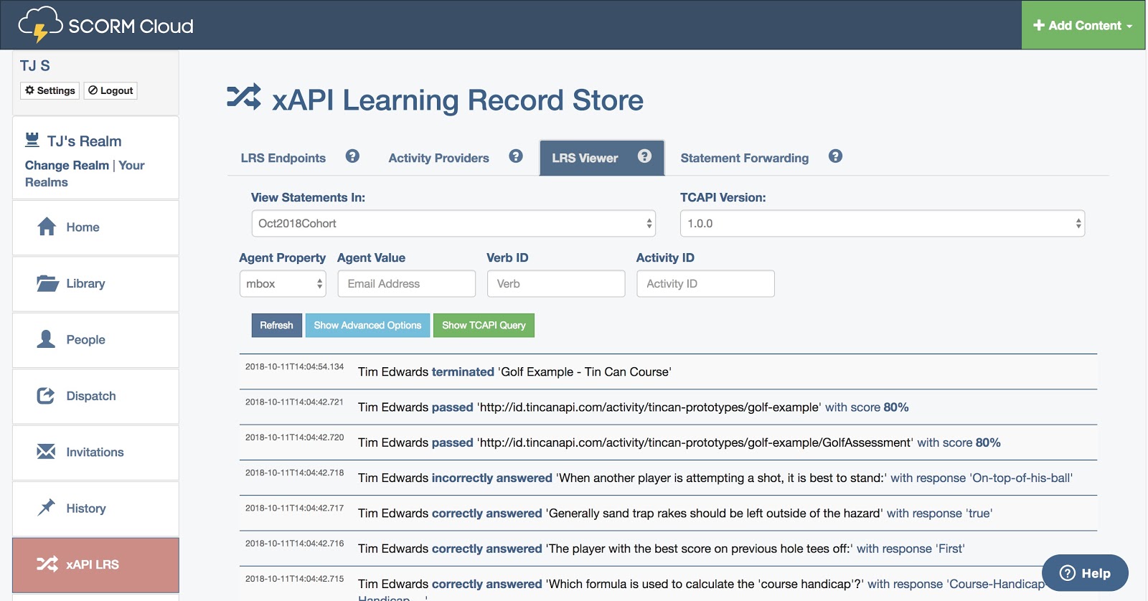Open the Help chat button
The height and width of the screenshot is (601, 1148).
pos(1085,573)
